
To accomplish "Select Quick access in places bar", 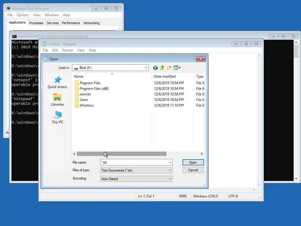I will (57, 82).
